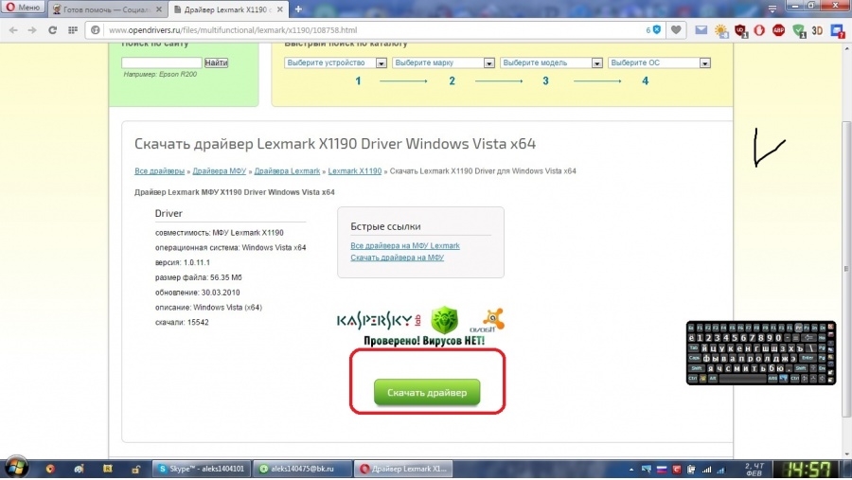The image size is (852, 480).
Task: Go back to the previous page
Action: (x=13, y=30)
